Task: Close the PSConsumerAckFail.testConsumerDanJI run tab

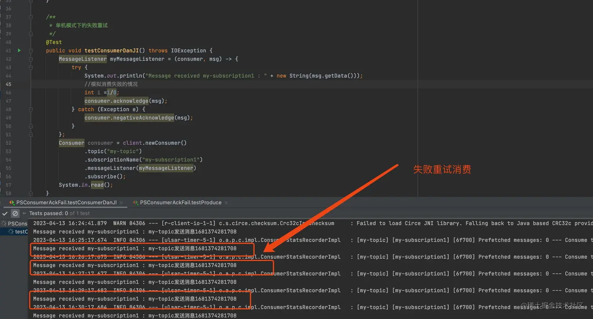Action: pos(122,203)
